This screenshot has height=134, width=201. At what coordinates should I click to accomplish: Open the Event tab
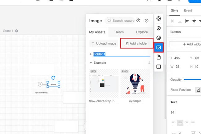pos(188,11)
